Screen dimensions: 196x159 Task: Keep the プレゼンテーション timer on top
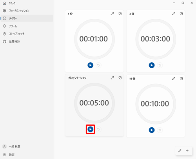click(x=120, y=78)
